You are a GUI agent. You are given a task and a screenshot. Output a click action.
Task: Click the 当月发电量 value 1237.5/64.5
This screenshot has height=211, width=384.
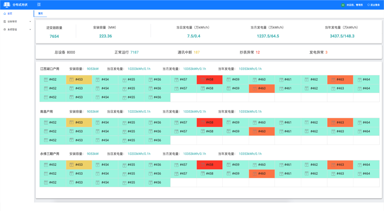click(x=268, y=36)
